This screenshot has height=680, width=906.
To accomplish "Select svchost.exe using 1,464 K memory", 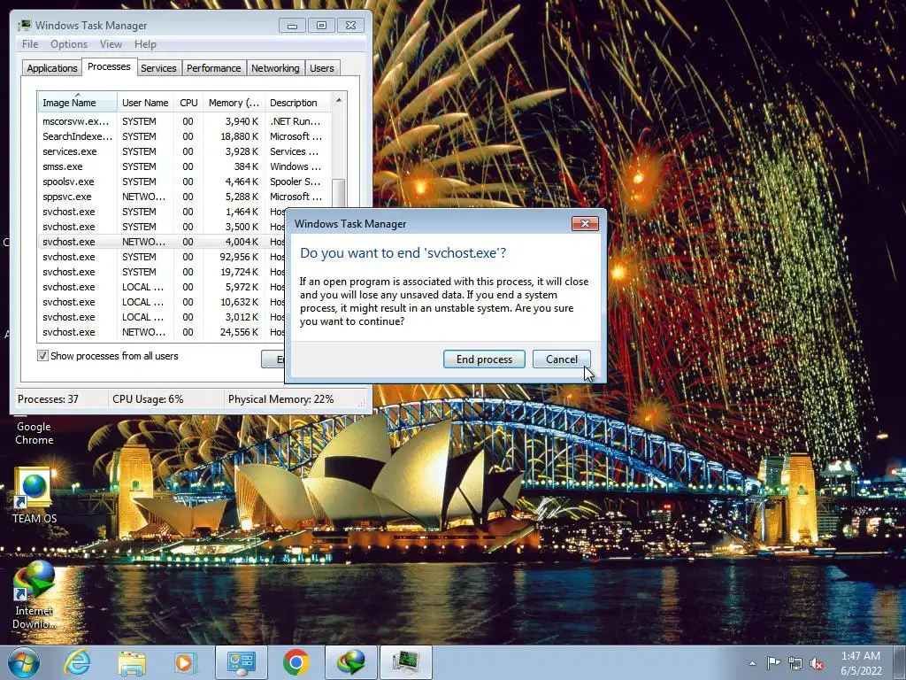I will tap(162, 212).
